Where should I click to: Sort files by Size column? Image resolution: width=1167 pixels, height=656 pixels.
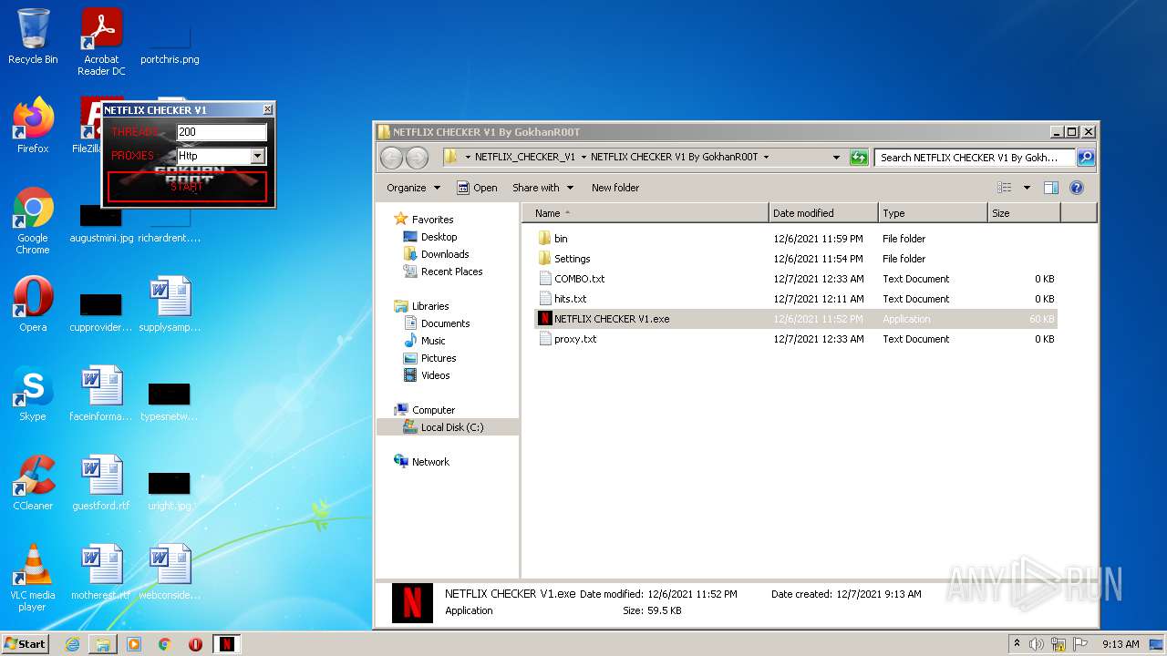click(1024, 213)
